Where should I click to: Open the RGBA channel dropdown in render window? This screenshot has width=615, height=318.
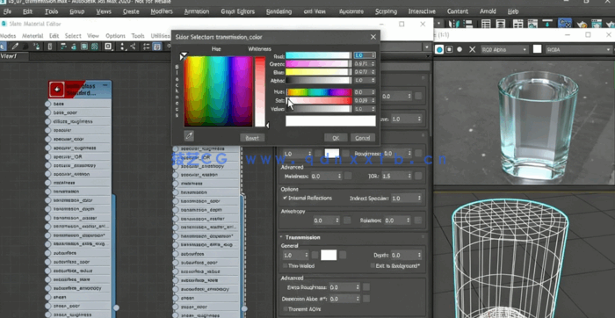pyautogui.click(x=578, y=49)
